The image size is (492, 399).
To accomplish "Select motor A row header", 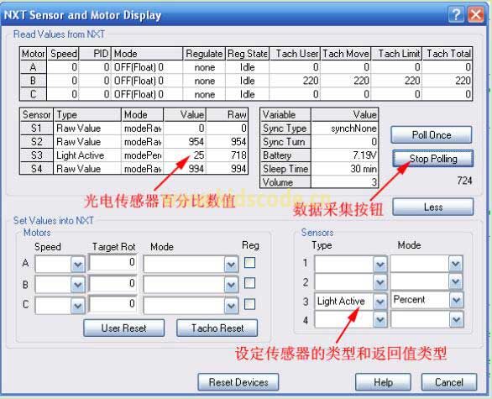I will pos(33,67).
